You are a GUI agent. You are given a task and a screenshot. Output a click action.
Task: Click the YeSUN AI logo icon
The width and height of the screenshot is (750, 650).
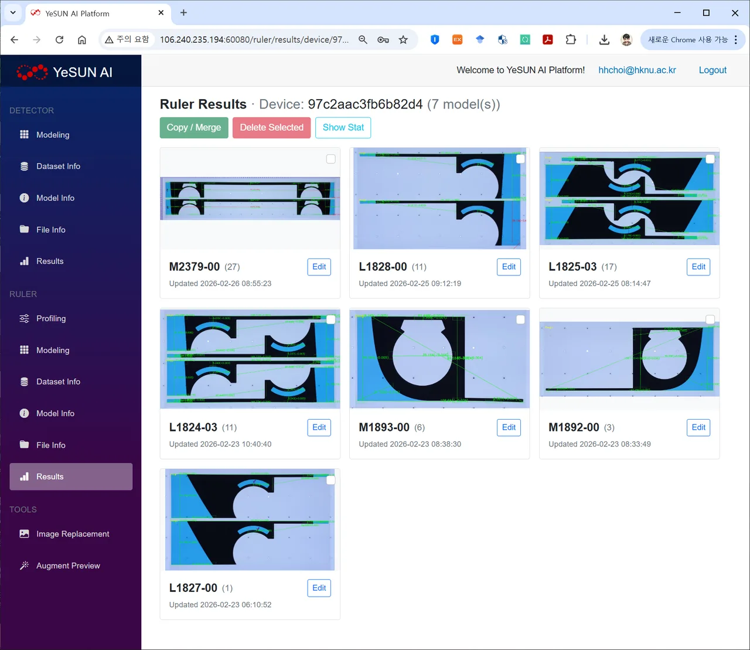click(x=32, y=72)
